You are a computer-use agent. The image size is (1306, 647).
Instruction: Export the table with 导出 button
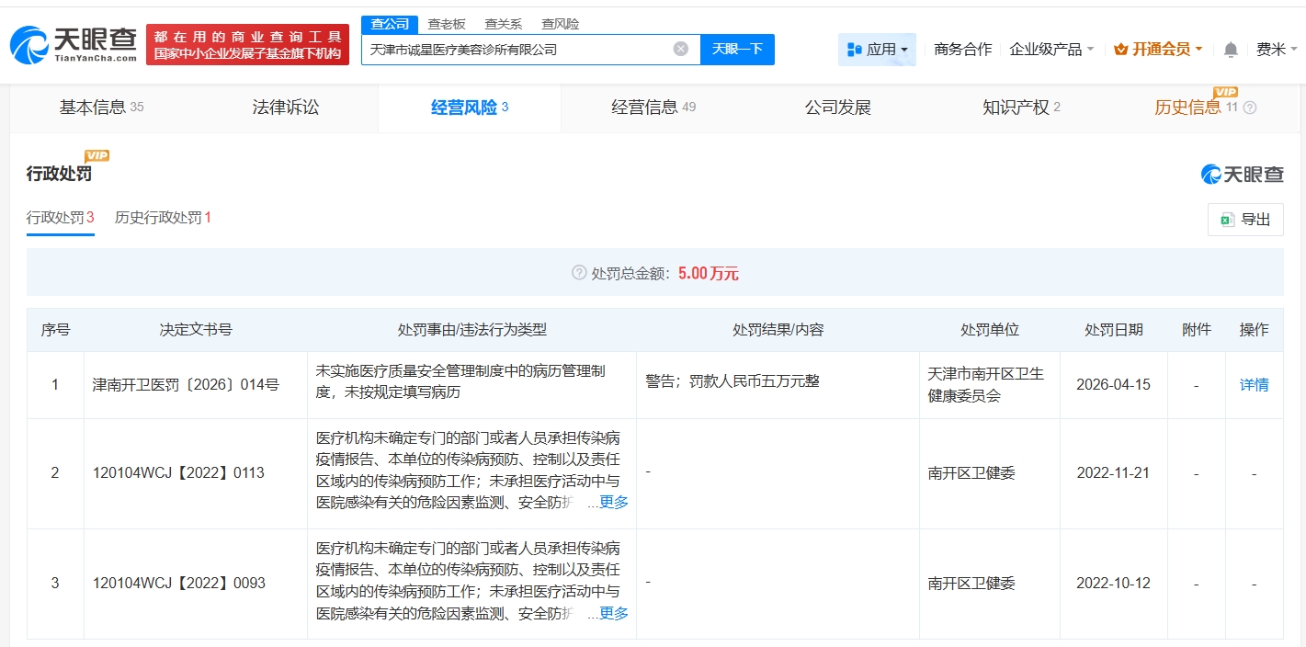(x=1245, y=220)
